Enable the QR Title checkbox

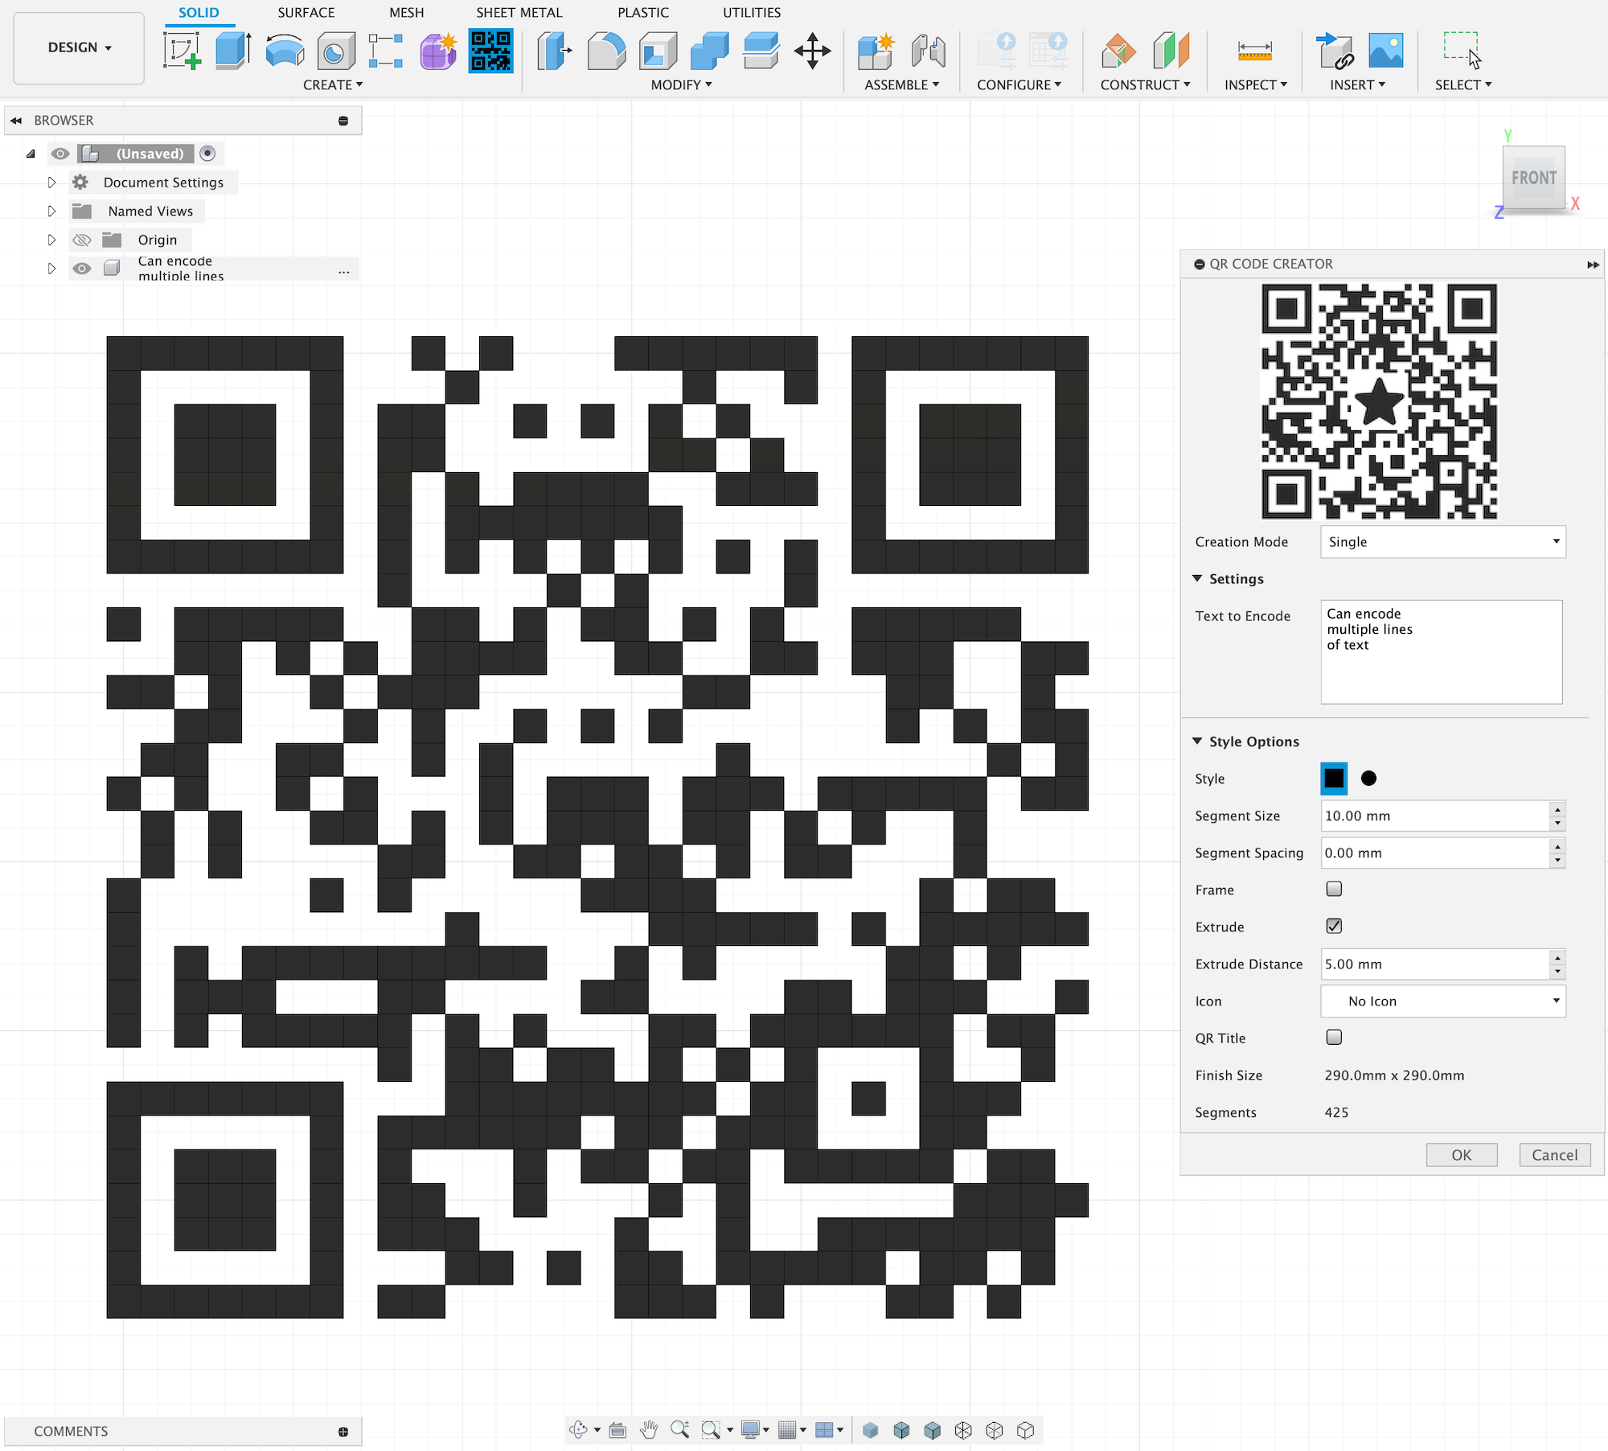click(1334, 1037)
